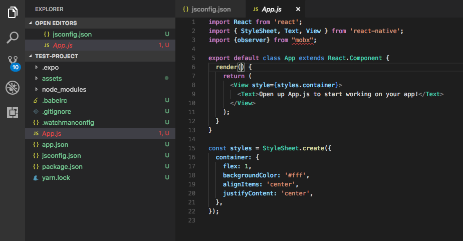463x241 pixels.
Task: Click the "1, U" status beside App.js in tree
Action: (164, 133)
